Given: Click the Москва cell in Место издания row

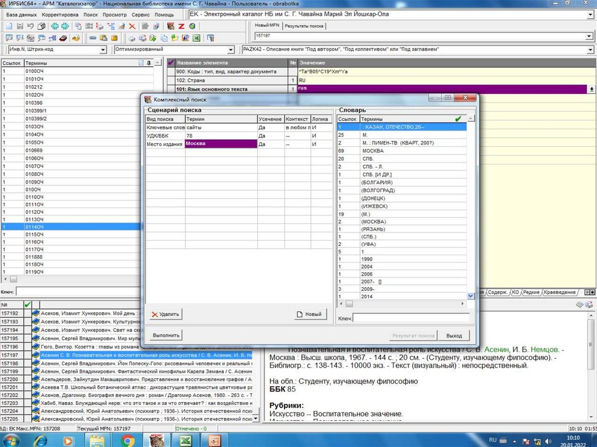Looking at the screenshot, I should click(x=221, y=144).
